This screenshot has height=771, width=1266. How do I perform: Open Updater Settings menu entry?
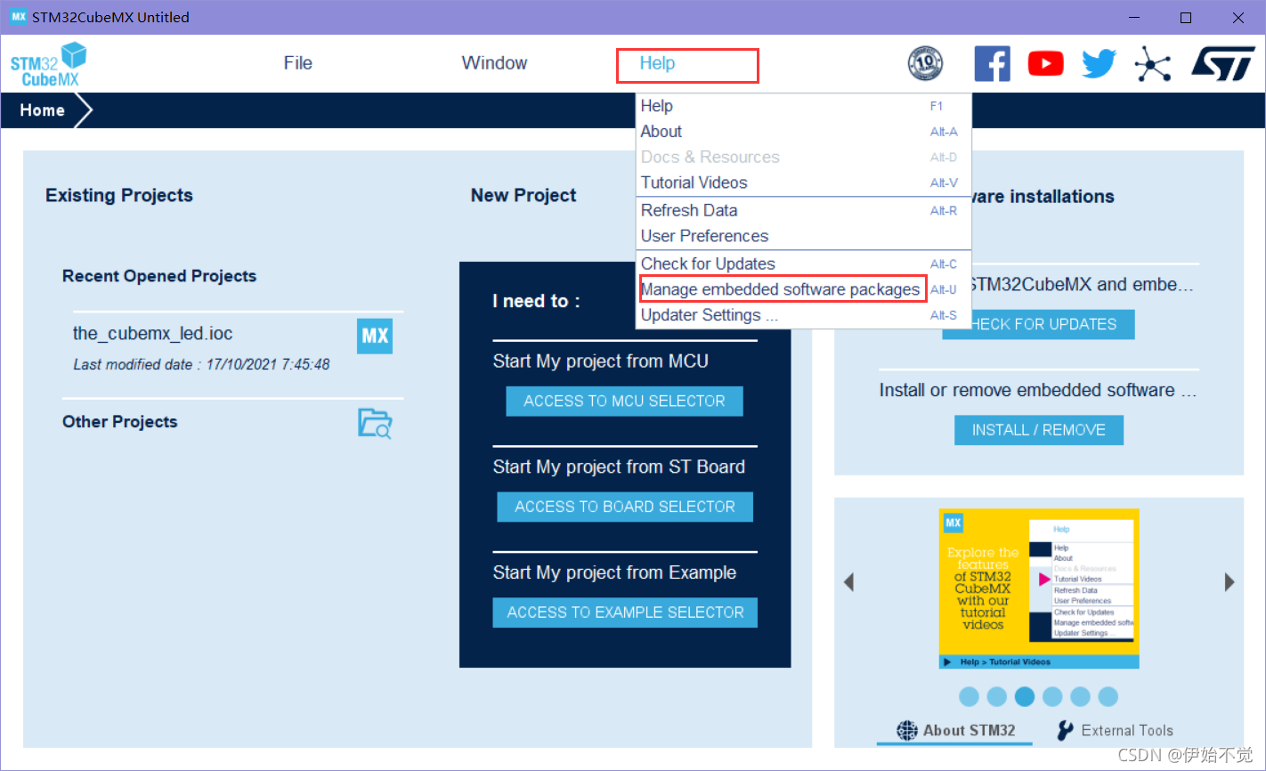click(803, 315)
